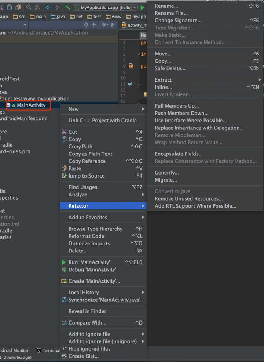Toggle import fold marker on line 3
The image size is (264, 362).
[139, 54]
